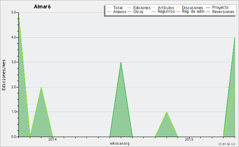Click the 2015 x-axis label
This screenshot has width=239, height=147.
pos(189,139)
